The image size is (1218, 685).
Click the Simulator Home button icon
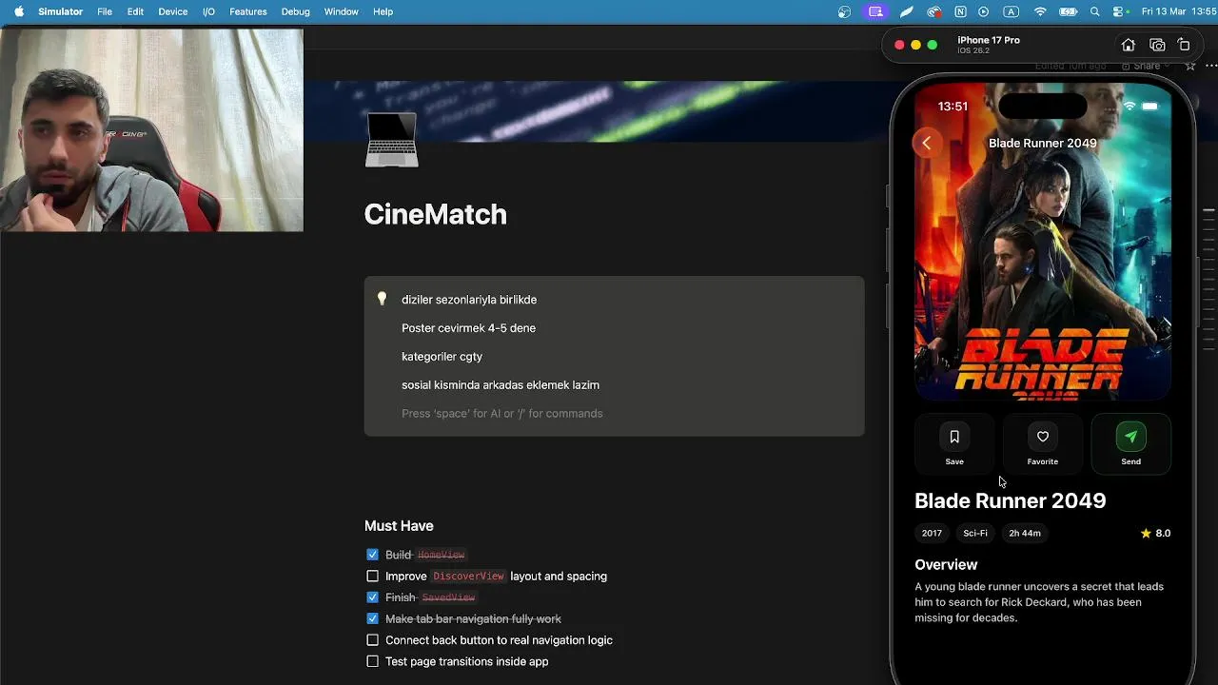click(1128, 45)
